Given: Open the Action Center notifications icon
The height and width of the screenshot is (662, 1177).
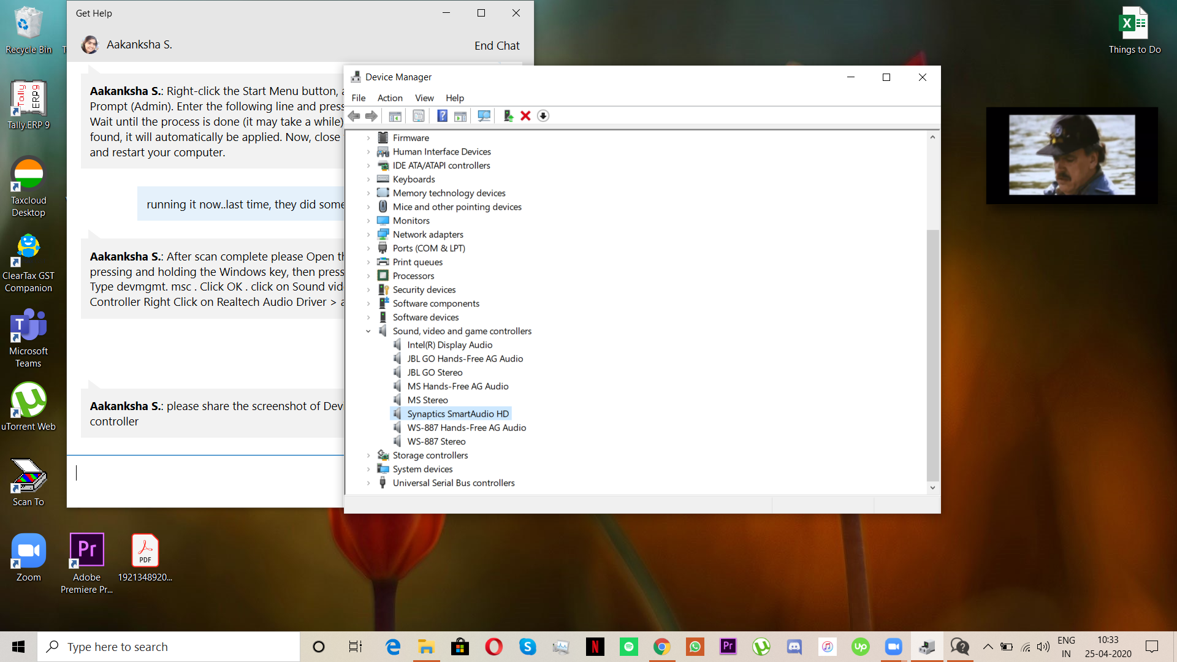Looking at the screenshot, I should (x=1152, y=647).
